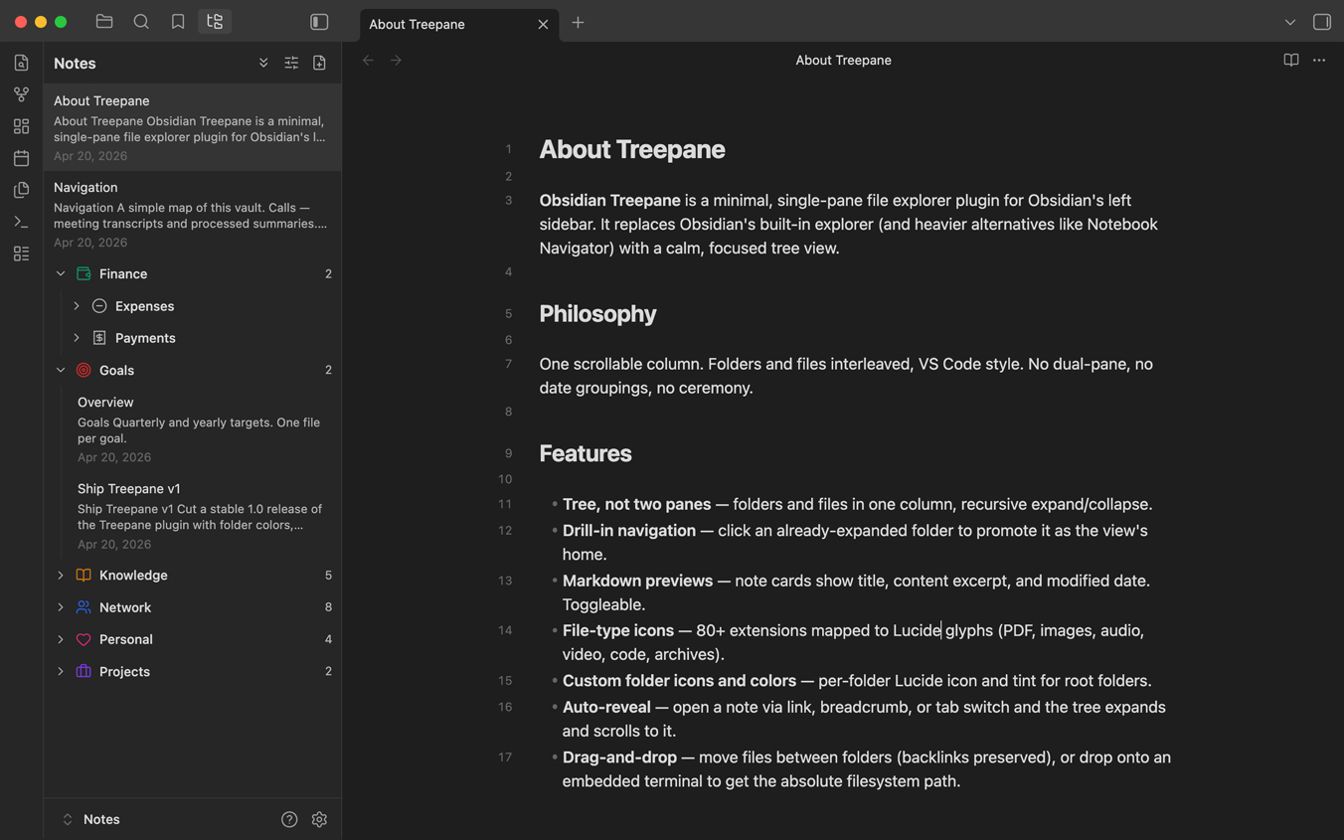
Task: Click the Auto-reveal bullet text
Action: click(x=864, y=719)
